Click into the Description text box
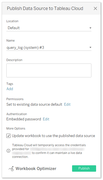103x180 pixels. 49,70
